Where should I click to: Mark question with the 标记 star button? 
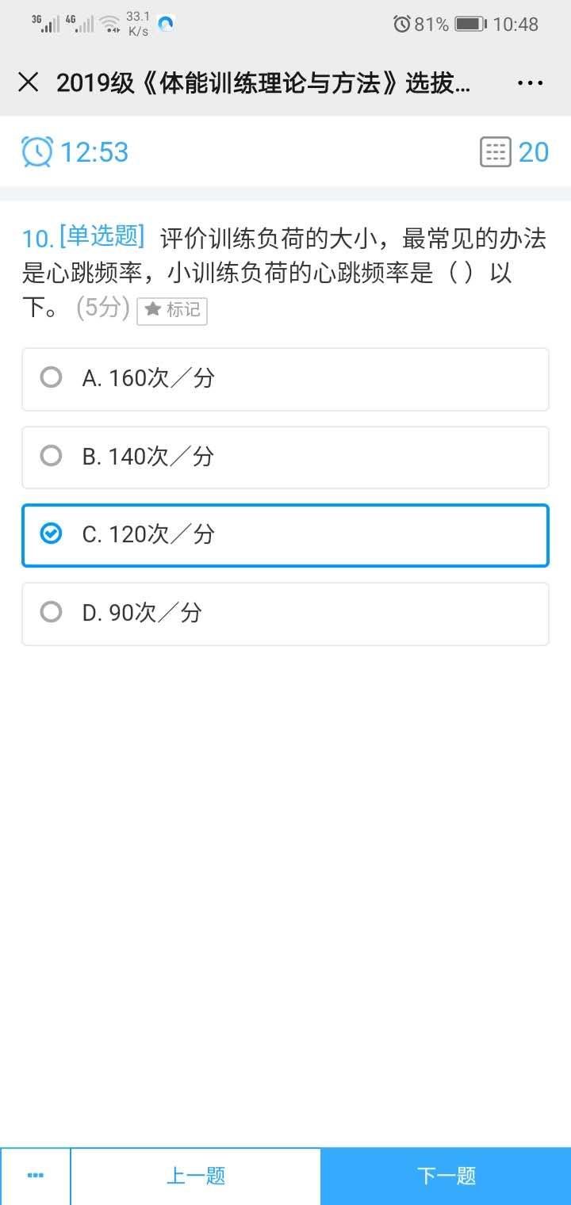coord(172,310)
